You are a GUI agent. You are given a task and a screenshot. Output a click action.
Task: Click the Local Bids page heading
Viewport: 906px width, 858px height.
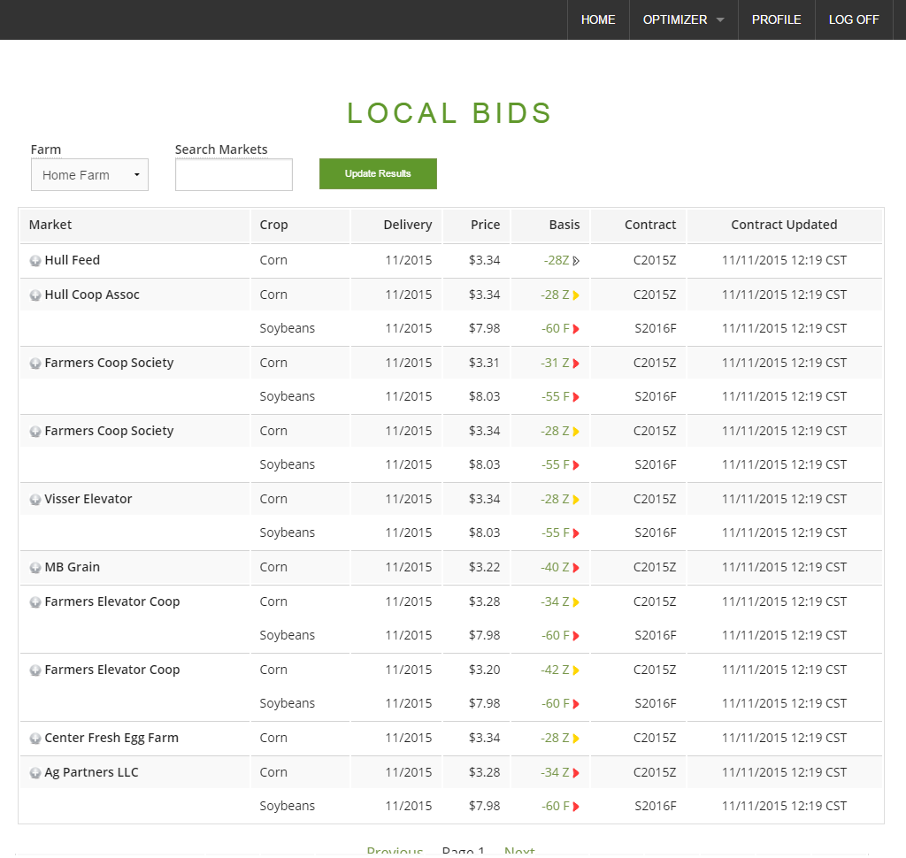coord(449,112)
